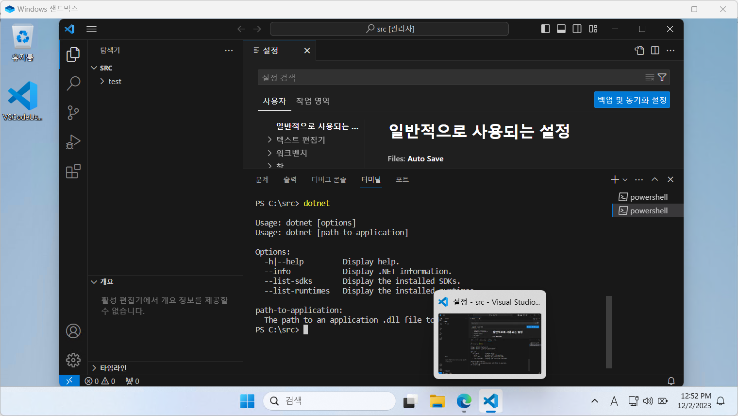Click the Visual Studio Code taskbar icon
Viewport: 738px width, 416px height.
(x=490, y=401)
